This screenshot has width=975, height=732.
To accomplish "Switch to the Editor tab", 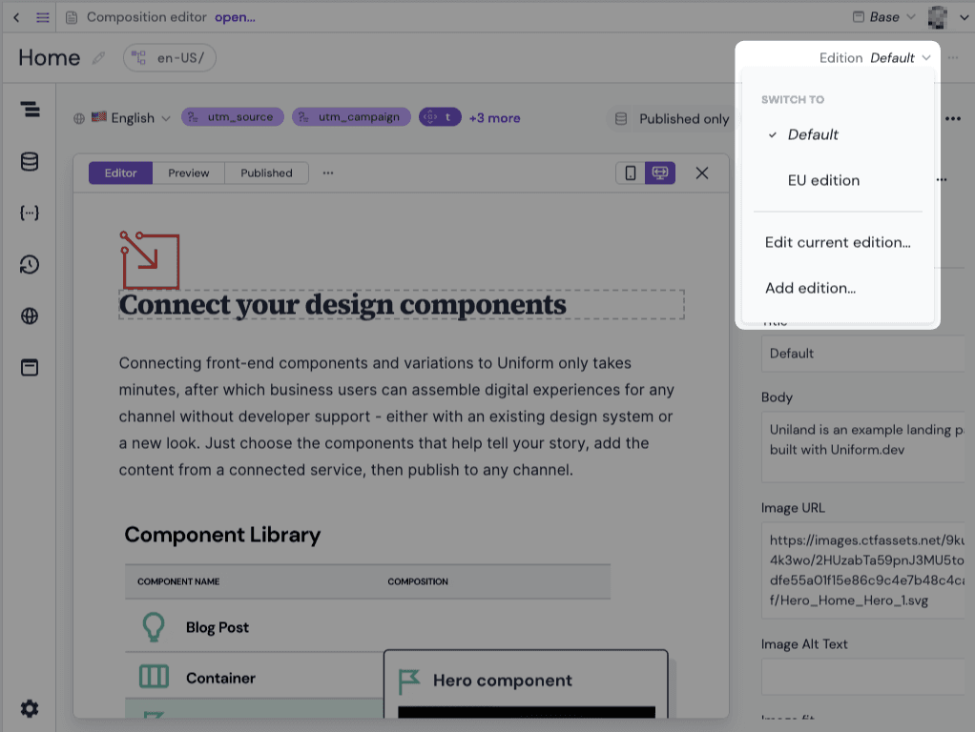I will coord(120,173).
